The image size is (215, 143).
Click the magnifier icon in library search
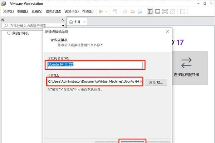pos(6,26)
